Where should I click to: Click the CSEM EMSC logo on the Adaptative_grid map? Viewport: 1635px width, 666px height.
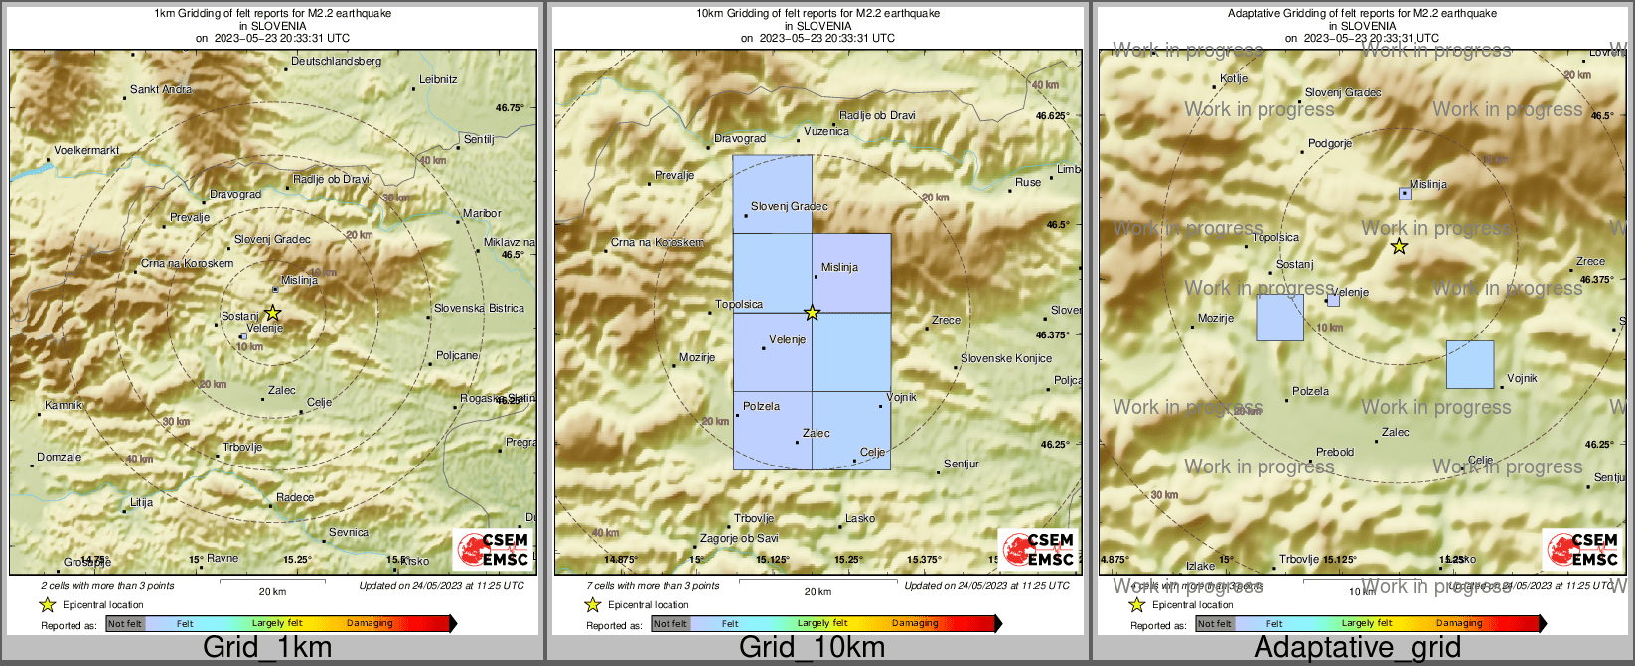click(x=1582, y=550)
